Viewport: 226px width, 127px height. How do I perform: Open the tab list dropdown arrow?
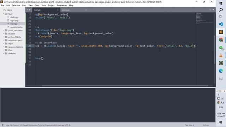[x=213, y=10]
